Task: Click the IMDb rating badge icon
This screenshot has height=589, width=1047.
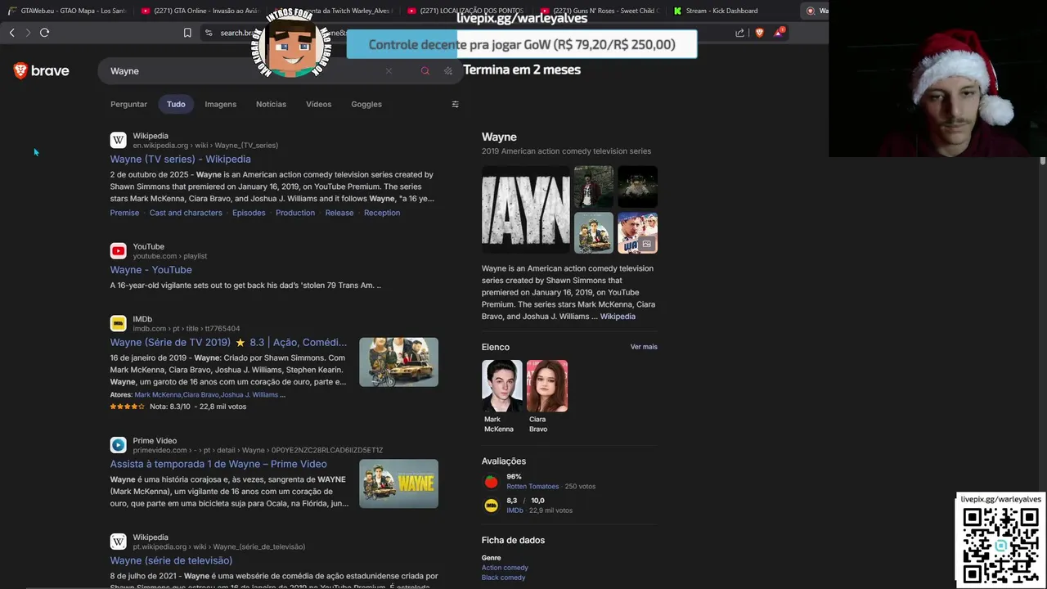Action: pos(491,506)
